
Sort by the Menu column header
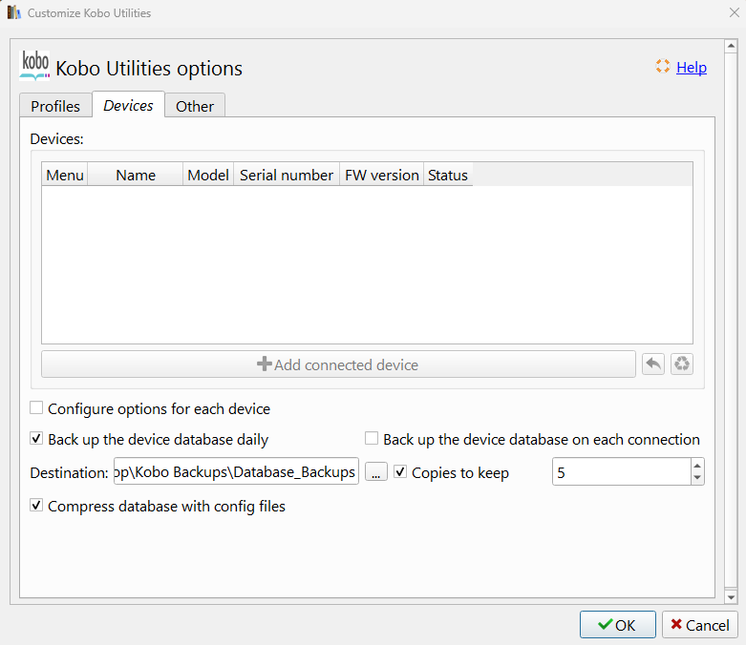(x=65, y=175)
